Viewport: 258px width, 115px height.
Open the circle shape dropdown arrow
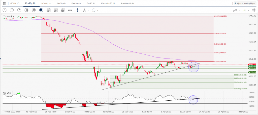coord(98,10)
